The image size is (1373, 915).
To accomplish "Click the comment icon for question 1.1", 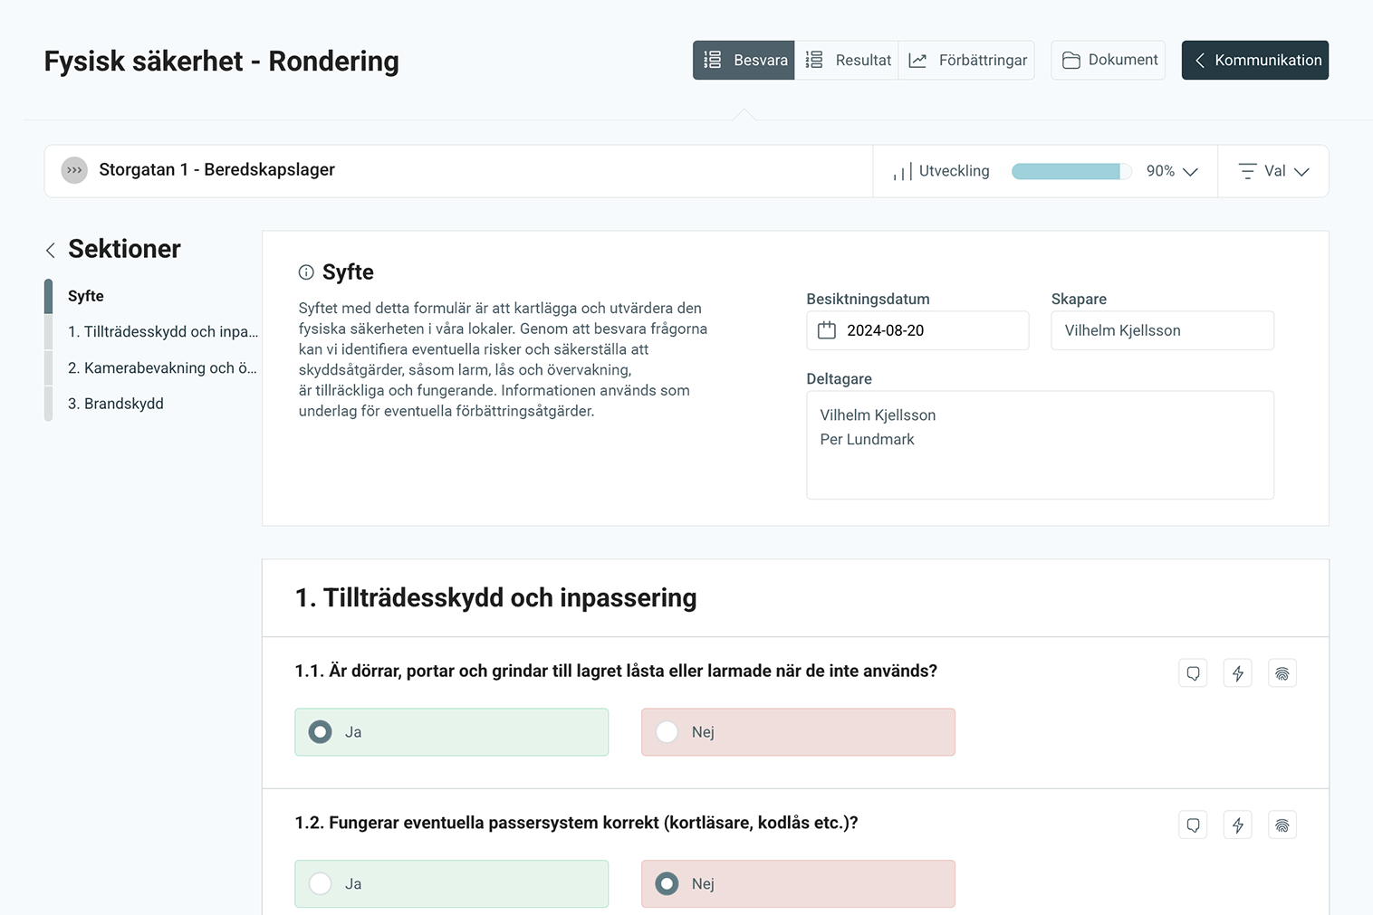I will [x=1193, y=673].
